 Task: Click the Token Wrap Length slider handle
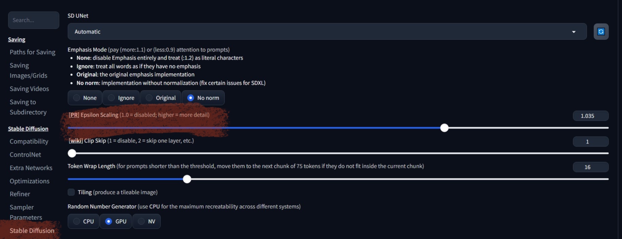(x=187, y=179)
